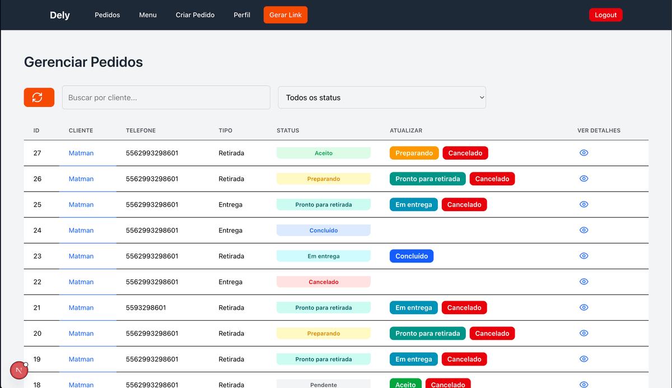Click details eye icon for order 23
The width and height of the screenshot is (672, 388).
point(584,255)
